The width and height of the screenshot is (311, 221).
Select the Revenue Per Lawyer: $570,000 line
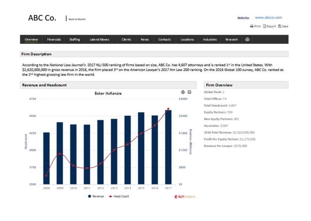click(225, 146)
